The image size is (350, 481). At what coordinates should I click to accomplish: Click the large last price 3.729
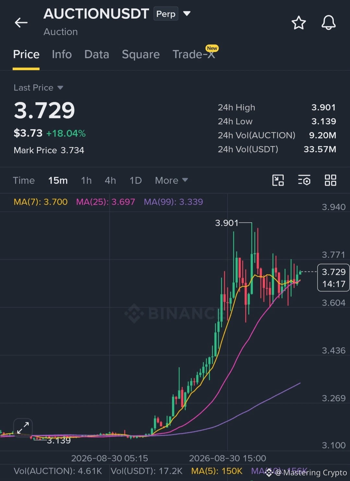(x=44, y=110)
